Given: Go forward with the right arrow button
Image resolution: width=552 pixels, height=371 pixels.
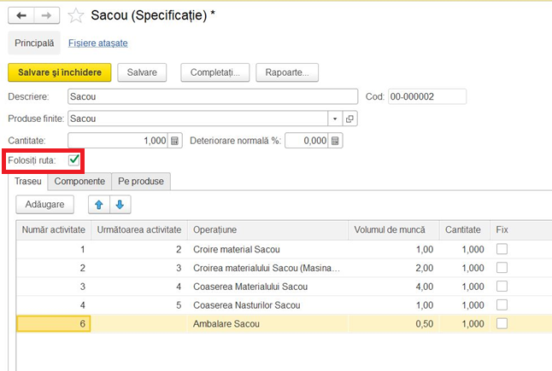Looking at the screenshot, I should (46, 15).
